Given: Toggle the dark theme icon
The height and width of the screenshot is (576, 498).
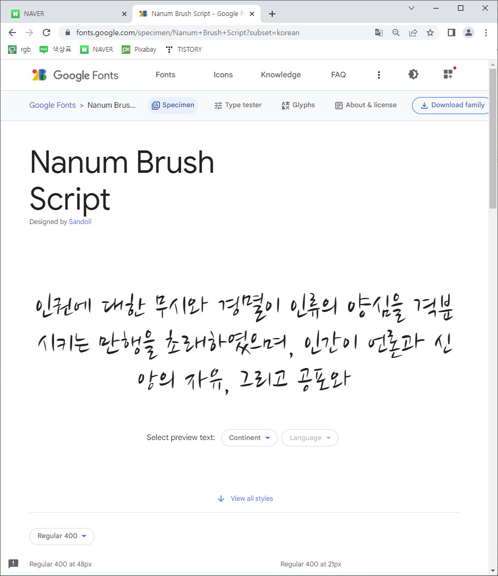Looking at the screenshot, I should coord(414,75).
